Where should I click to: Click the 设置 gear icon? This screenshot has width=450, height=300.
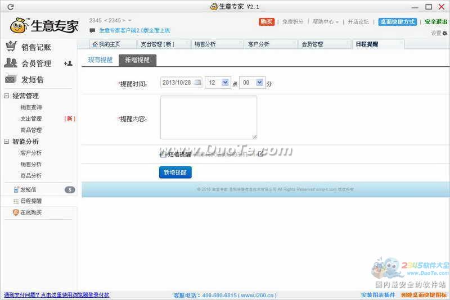[x=444, y=33]
